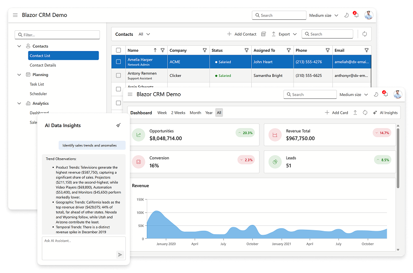Image resolution: width=413 pixels, height=273 pixels.
Task: Open AI Insights from dashboard toolbar
Action: click(385, 113)
